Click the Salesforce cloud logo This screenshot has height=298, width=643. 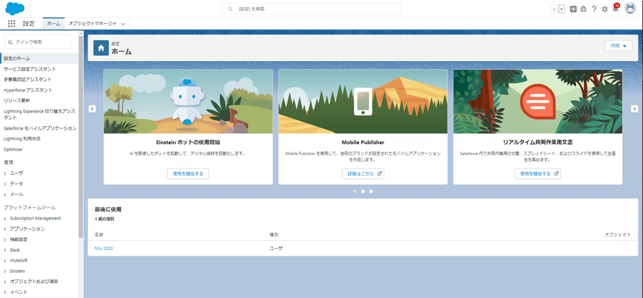tap(15, 9)
